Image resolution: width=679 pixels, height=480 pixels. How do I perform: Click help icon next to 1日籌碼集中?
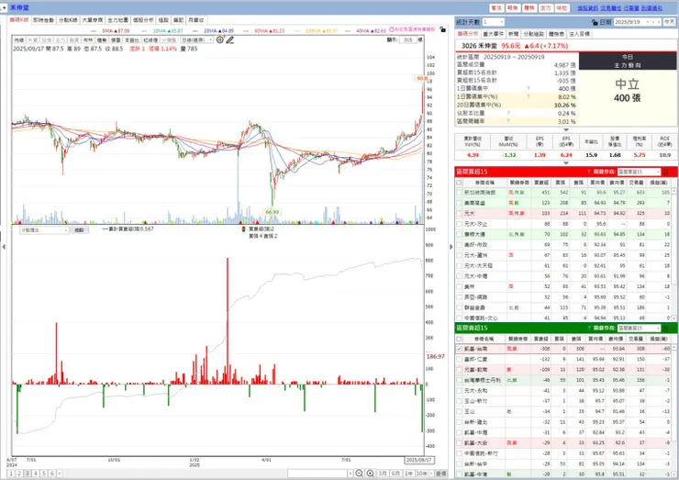[x=529, y=88]
